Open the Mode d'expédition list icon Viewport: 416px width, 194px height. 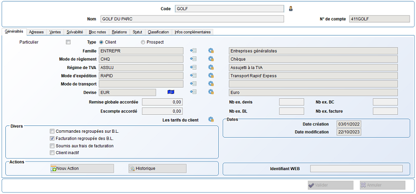[x=193, y=75]
